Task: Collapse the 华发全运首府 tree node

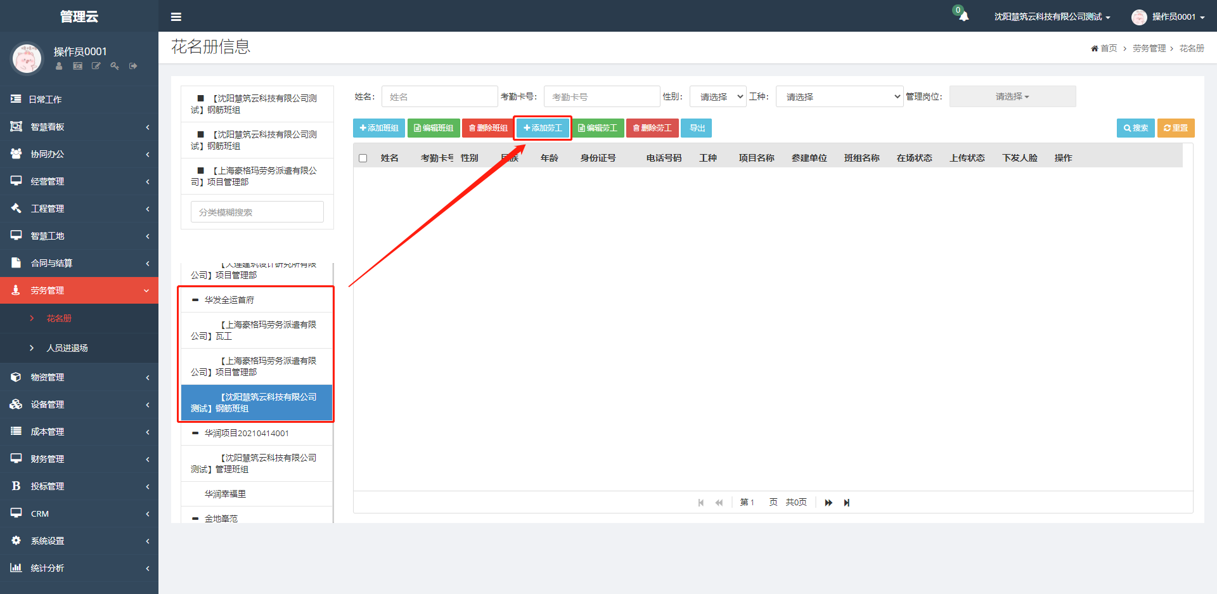Action: point(195,300)
